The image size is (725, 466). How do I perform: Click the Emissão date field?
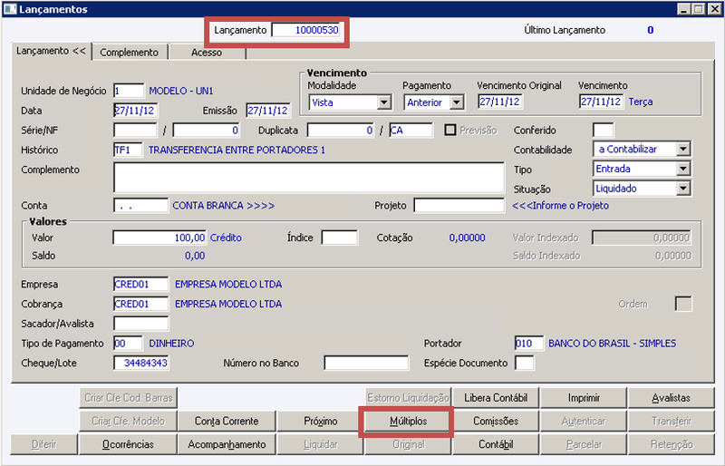point(268,111)
